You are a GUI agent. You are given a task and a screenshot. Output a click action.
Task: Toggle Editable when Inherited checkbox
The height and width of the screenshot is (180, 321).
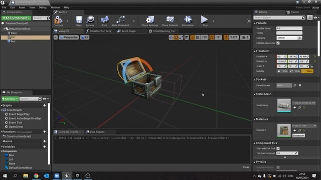click(x=278, y=43)
